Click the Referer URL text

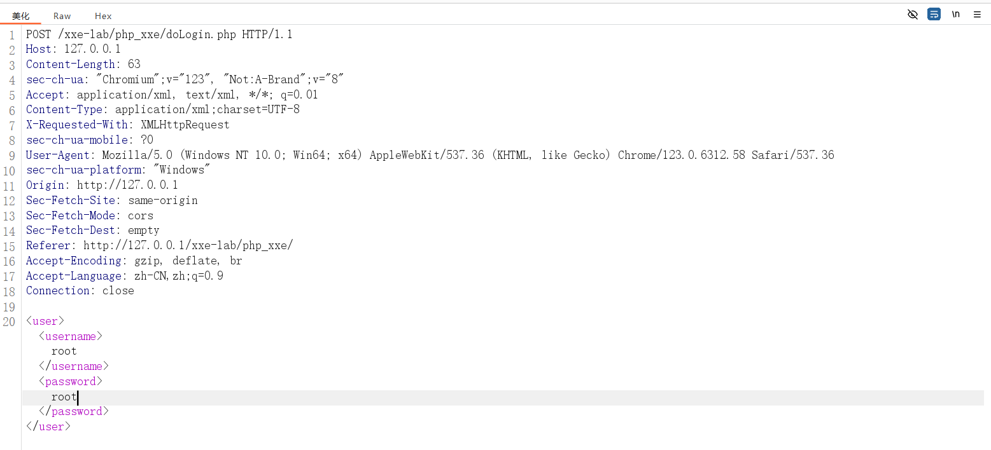188,245
